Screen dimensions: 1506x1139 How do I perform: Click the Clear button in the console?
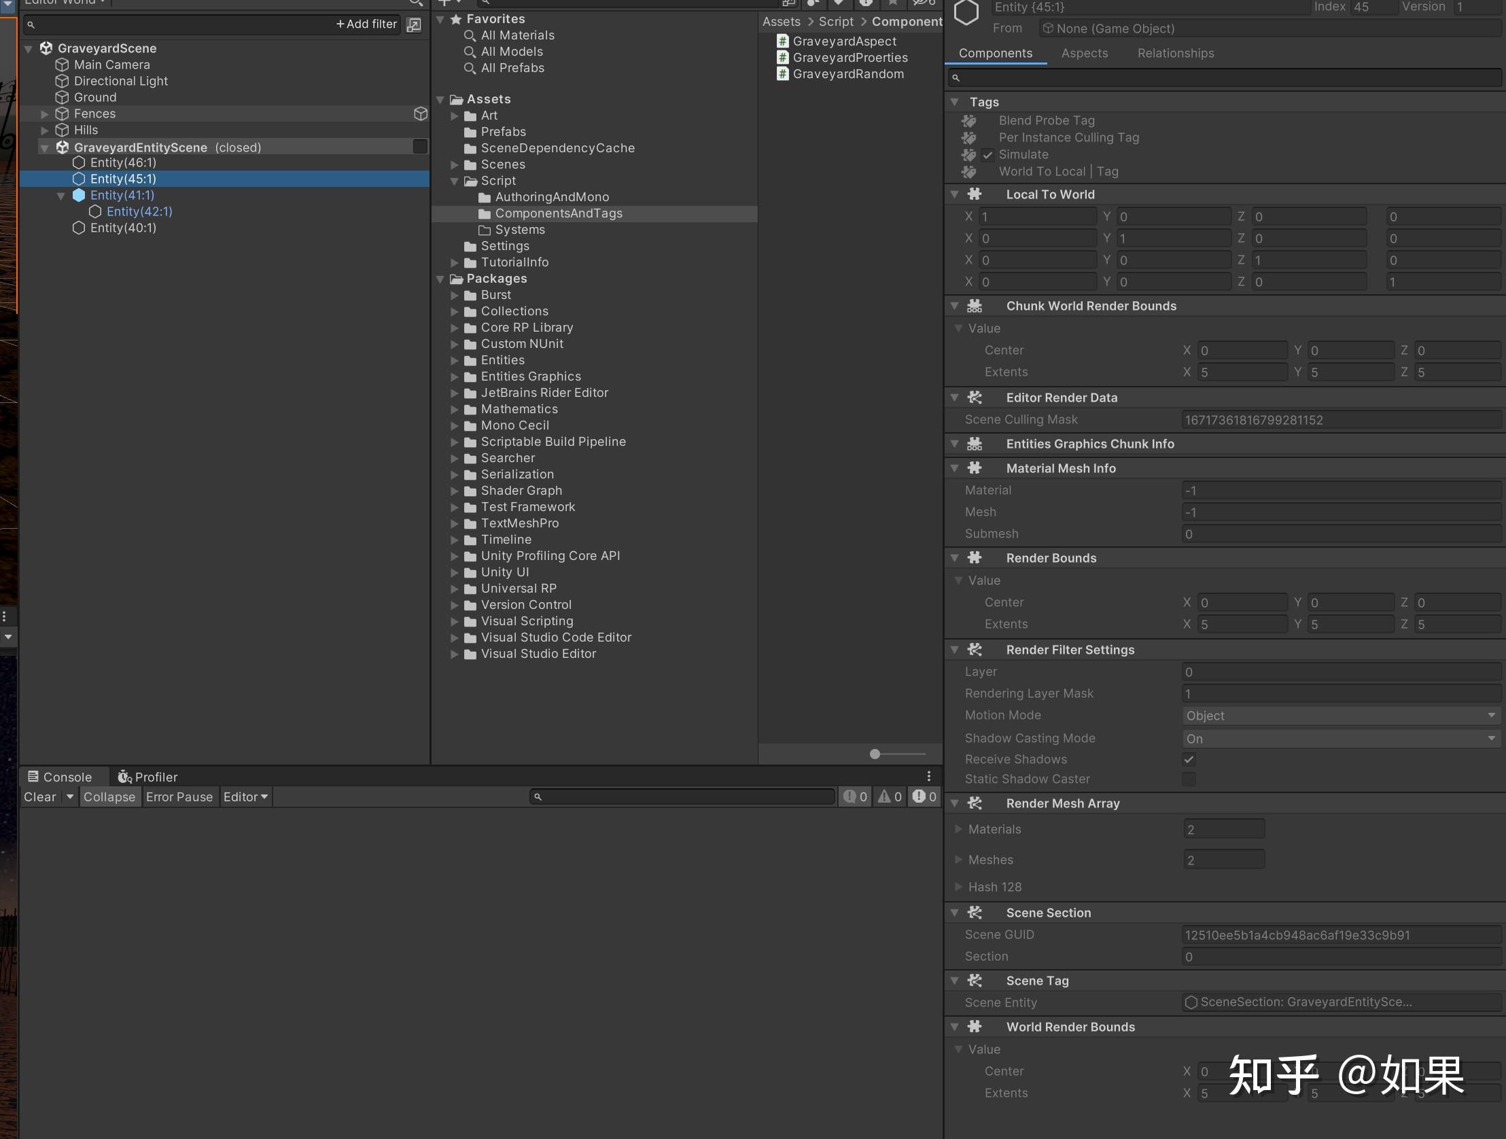[39, 796]
